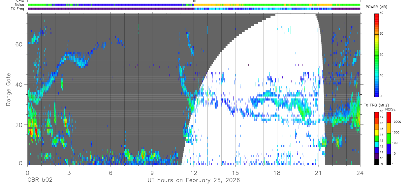Select the Noise strip above the plot
The image size is (405, 187).
194,5
